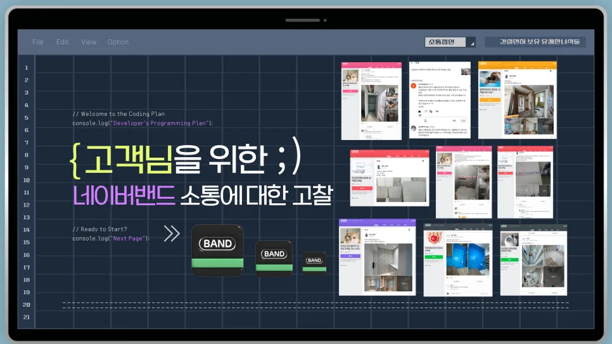Click the medium-sized BAND app icon
The height and width of the screenshot is (344, 612).
coord(274,258)
